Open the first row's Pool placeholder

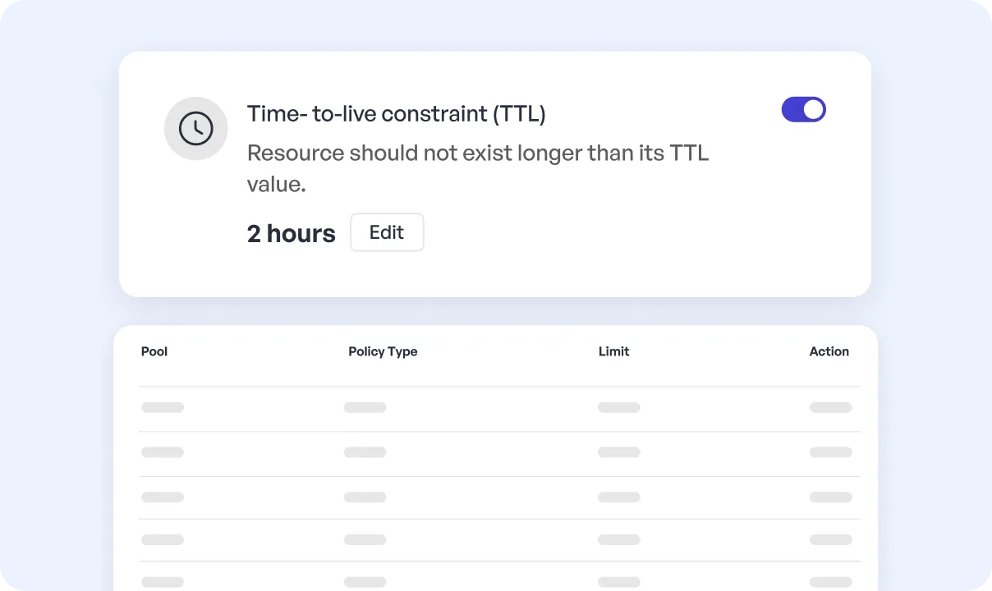coord(163,407)
